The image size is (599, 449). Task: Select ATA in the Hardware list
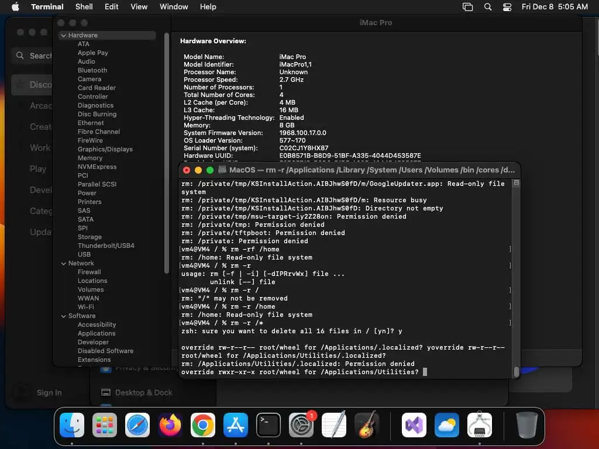83,44
